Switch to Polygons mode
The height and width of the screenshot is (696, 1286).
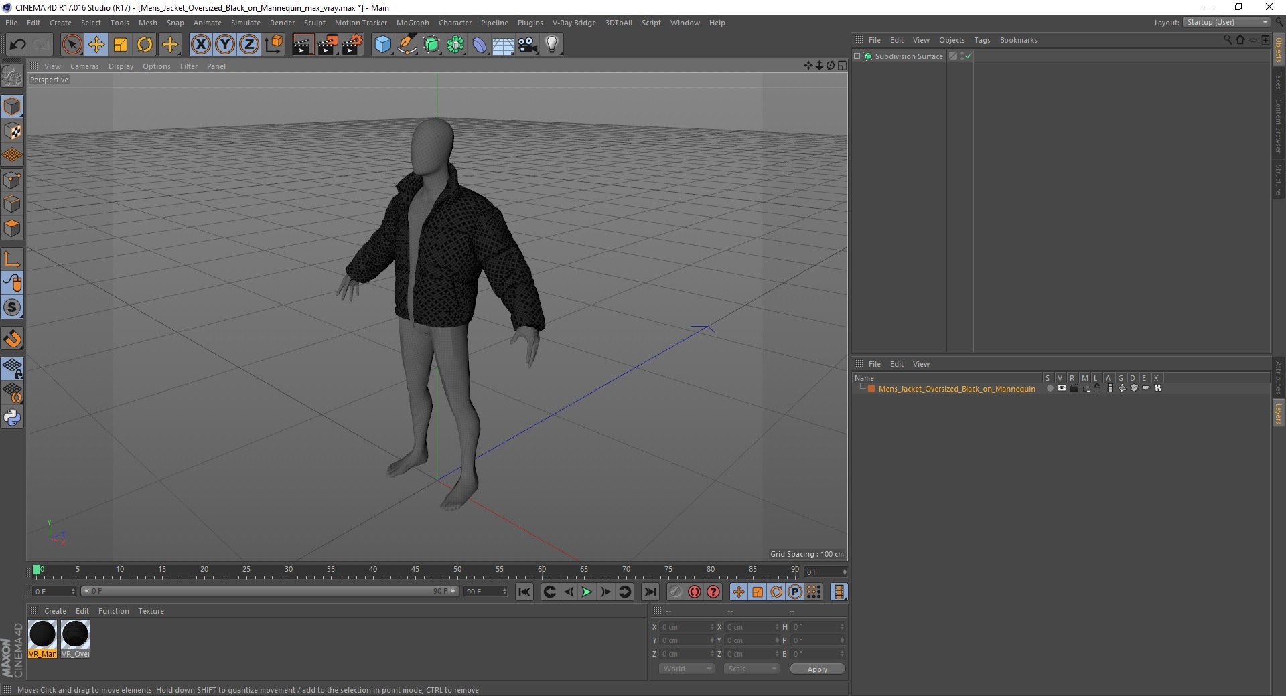coord(12,228)
